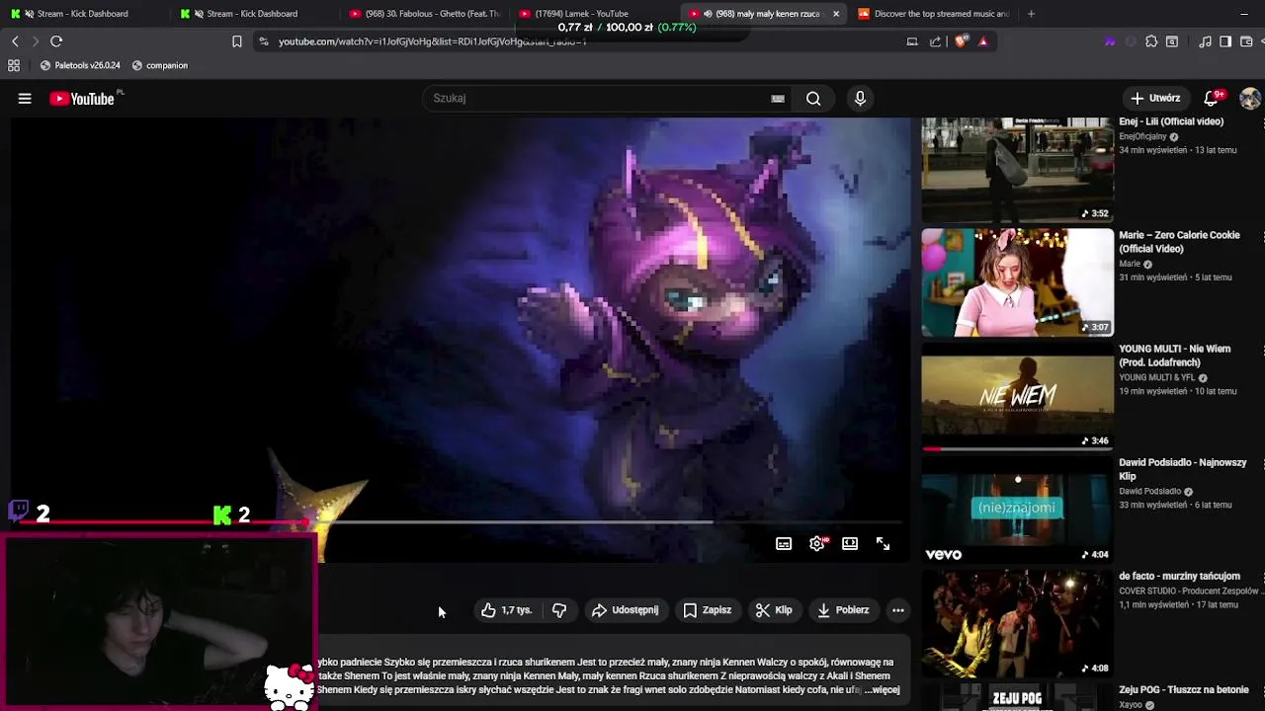Open the Marie Zero Calorie Cookie thumbnail
This screenshot has width=1265, height=711.
(1018, 282)
